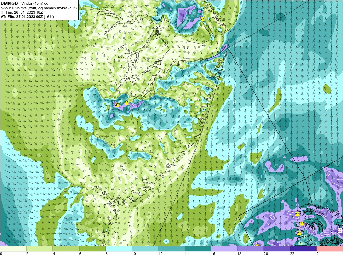
Task: Pick the light teal 10–12 m/s swatch
Action: [x=145, y=249]
